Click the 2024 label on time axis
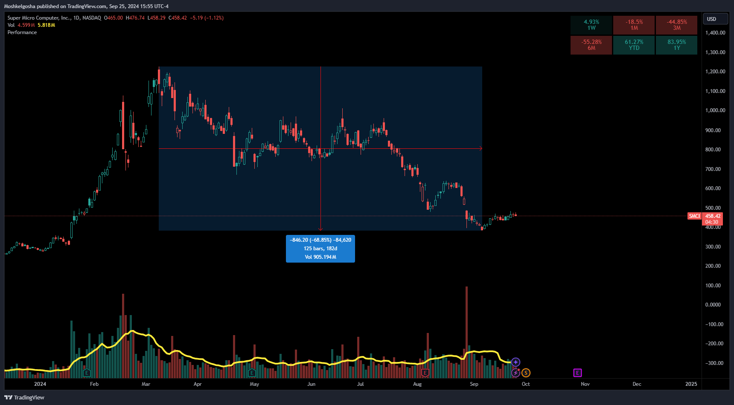Screen dimensions: 734x405 point(40,384)
